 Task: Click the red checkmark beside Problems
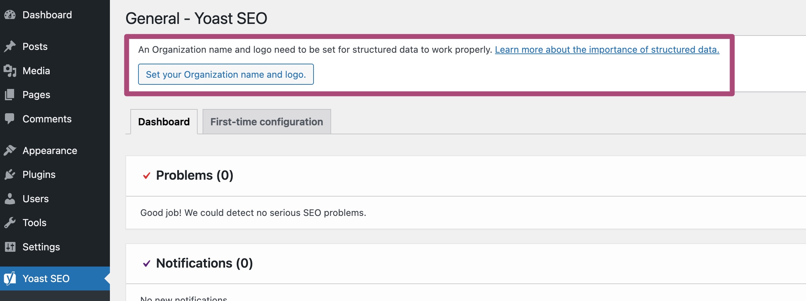click(147, 175)
